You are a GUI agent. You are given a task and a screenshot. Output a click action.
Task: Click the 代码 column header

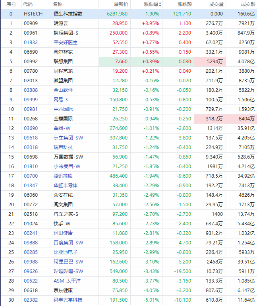[x=28, y=4]
